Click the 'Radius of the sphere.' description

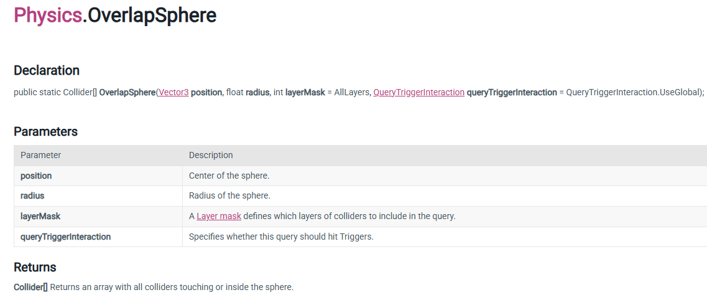(x=229, y=195)
